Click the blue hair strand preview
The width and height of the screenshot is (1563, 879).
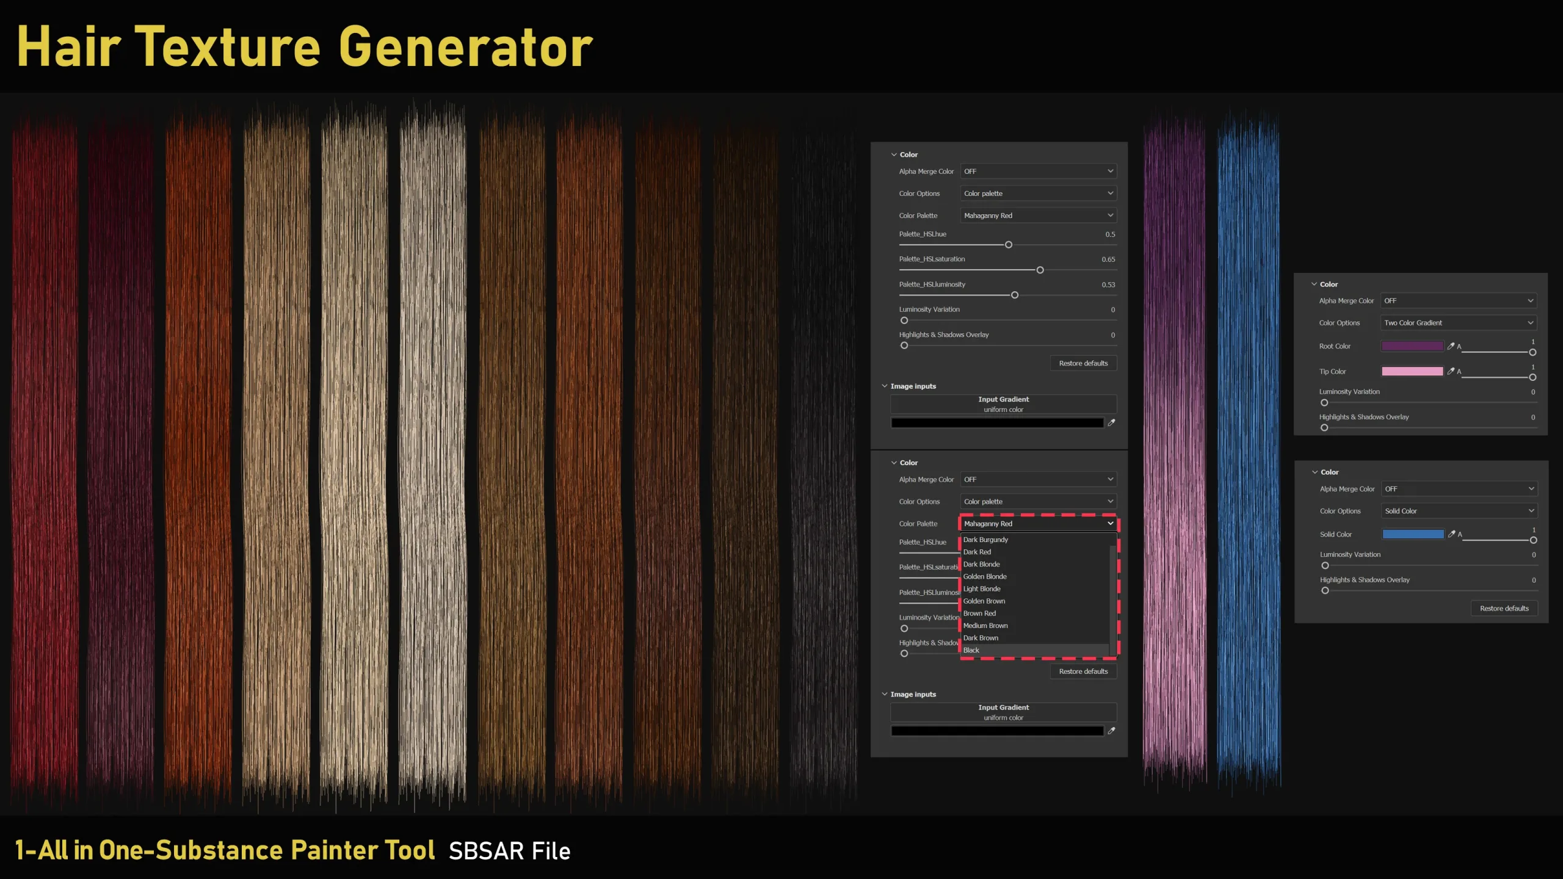tap(1248, 452)
